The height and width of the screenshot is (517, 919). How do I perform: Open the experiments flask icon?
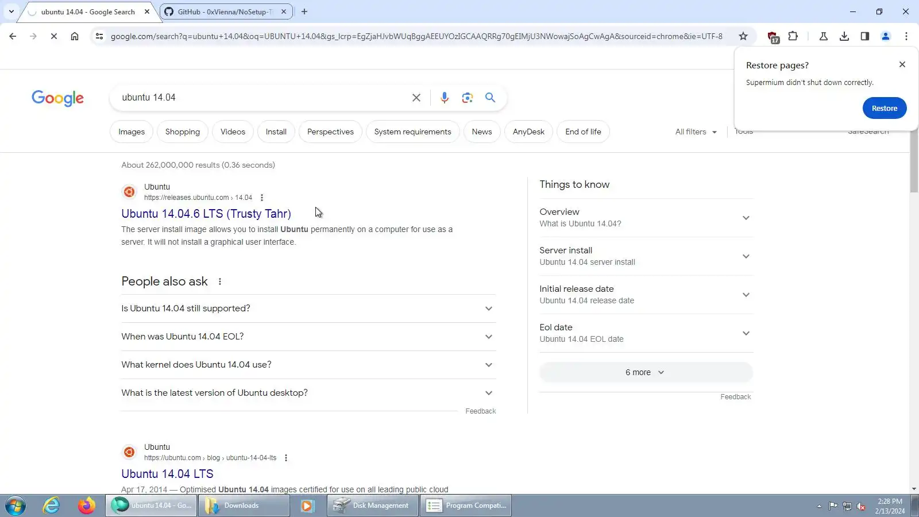point(823,36)
